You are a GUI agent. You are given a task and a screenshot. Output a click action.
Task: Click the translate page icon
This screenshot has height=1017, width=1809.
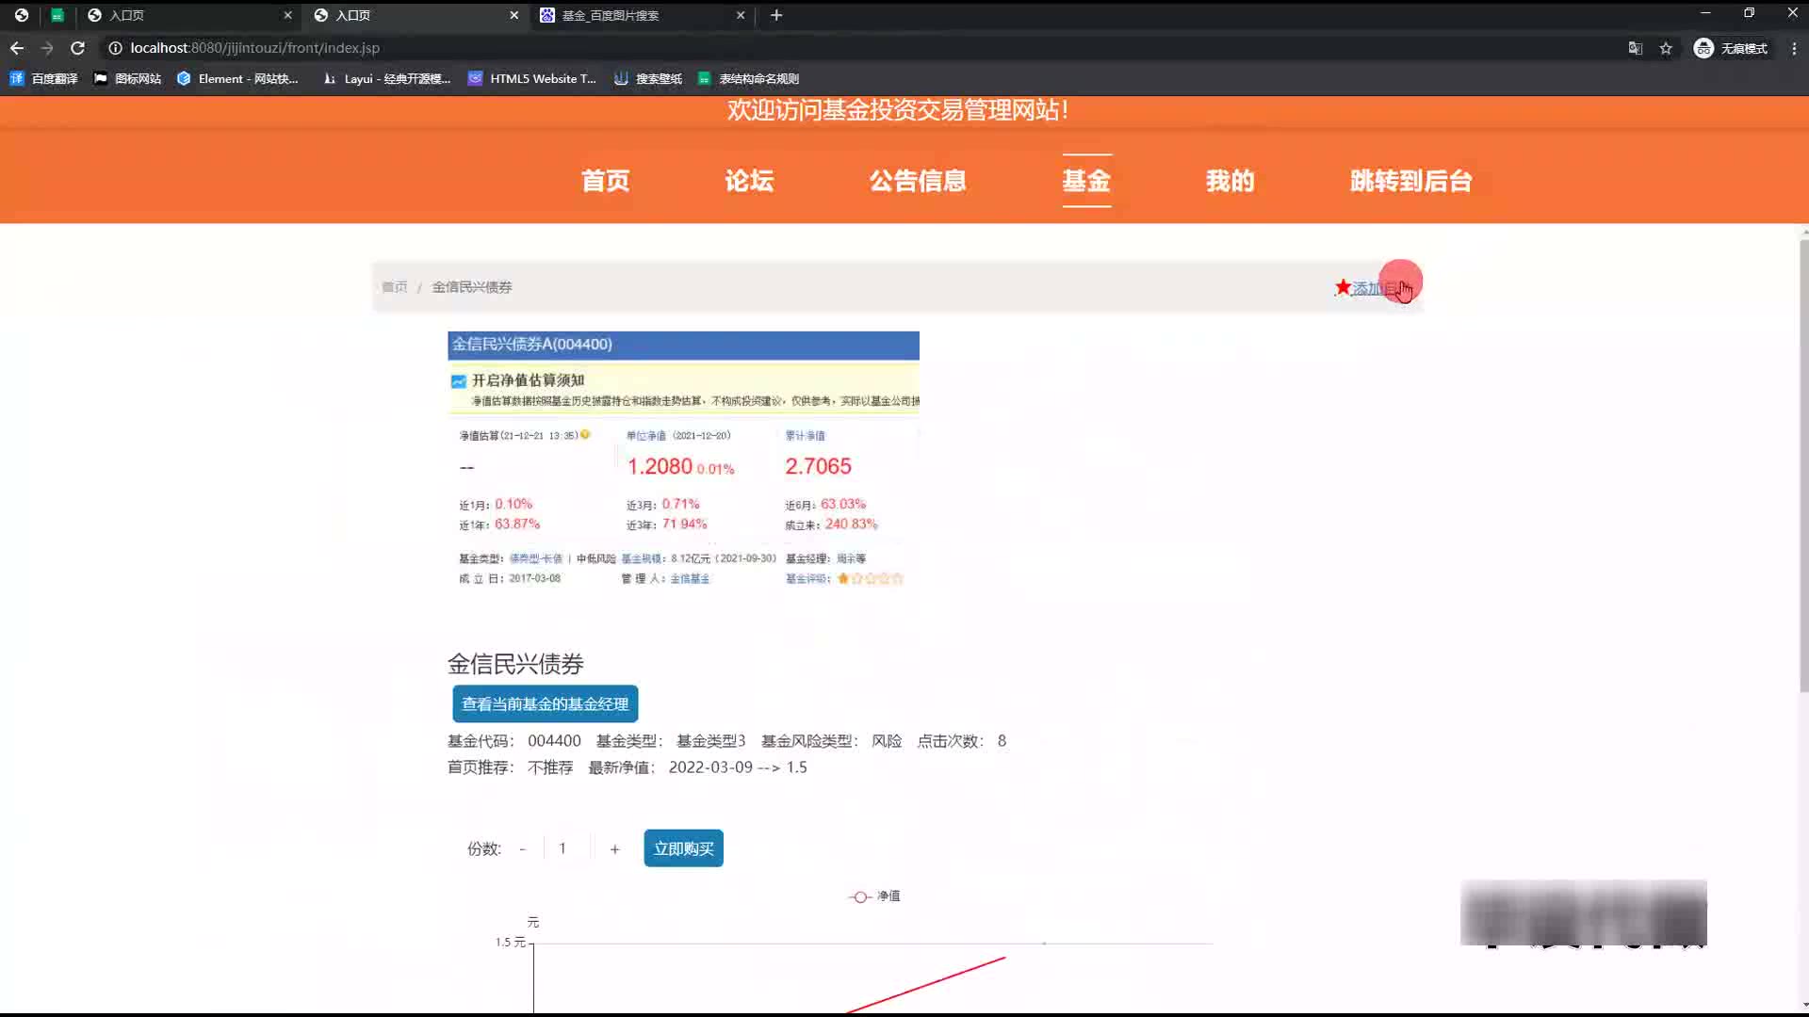1636,48
